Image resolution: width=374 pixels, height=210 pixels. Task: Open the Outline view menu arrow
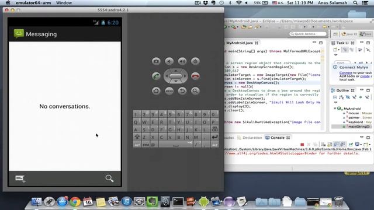[336, 103]
